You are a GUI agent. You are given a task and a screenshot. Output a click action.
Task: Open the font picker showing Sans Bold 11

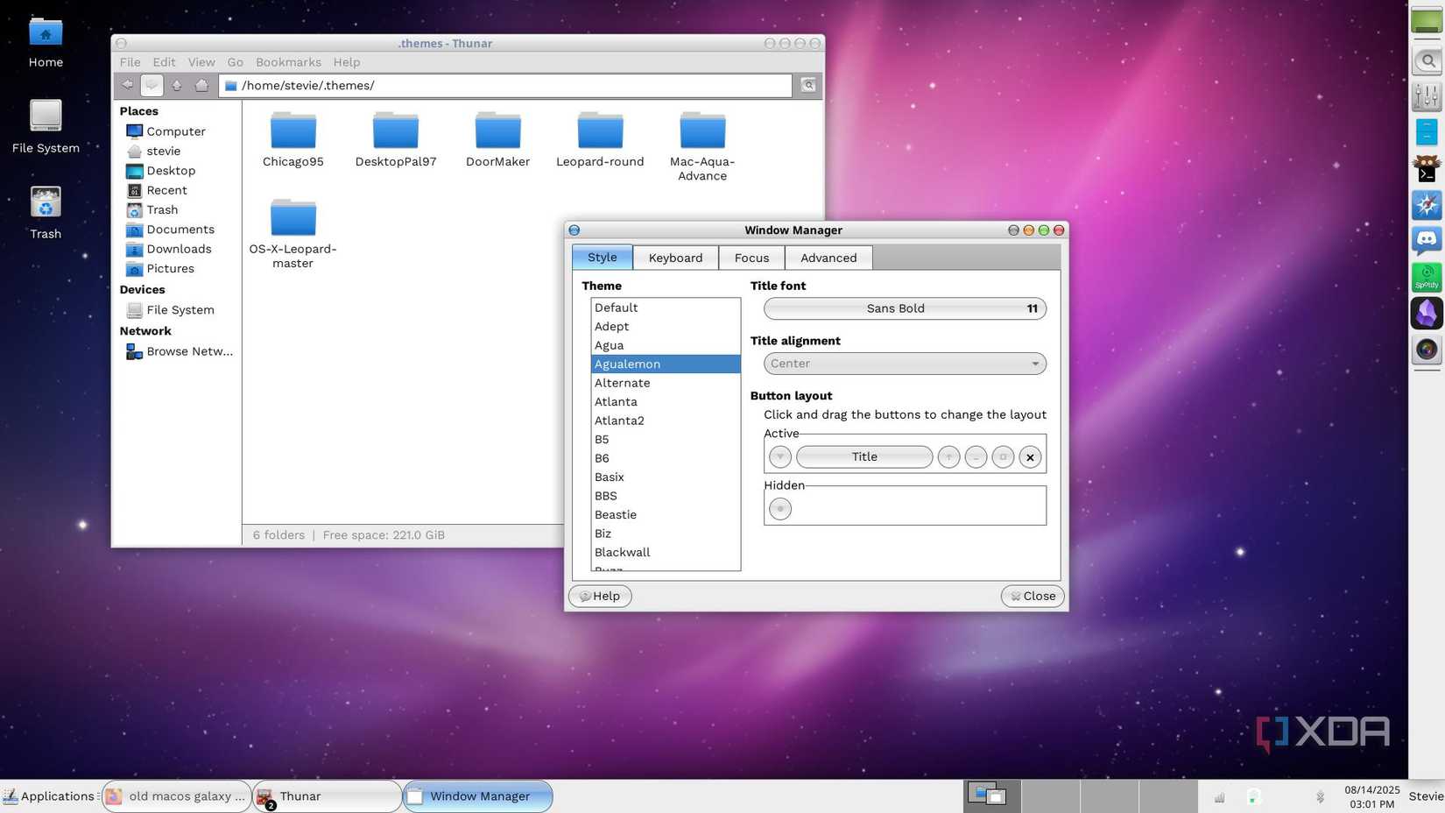pos(904,308)
